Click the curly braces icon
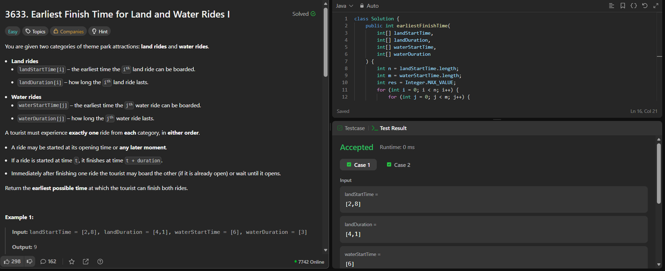665x271 pixels. pos(633,6)
